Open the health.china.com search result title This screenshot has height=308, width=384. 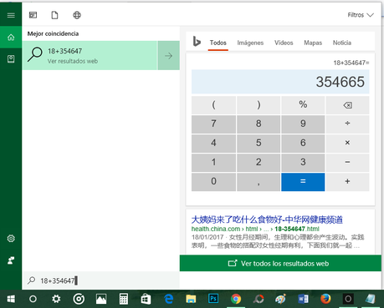point(267,220)
